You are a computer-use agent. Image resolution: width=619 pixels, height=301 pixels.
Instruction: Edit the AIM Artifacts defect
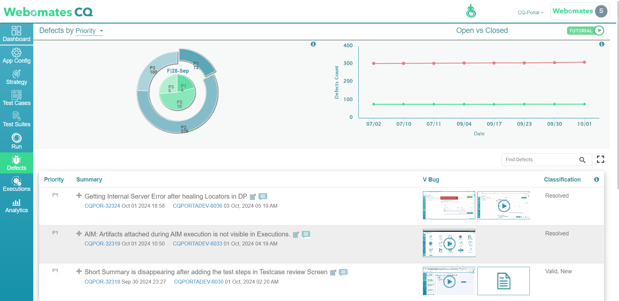[x=296, y=234]
